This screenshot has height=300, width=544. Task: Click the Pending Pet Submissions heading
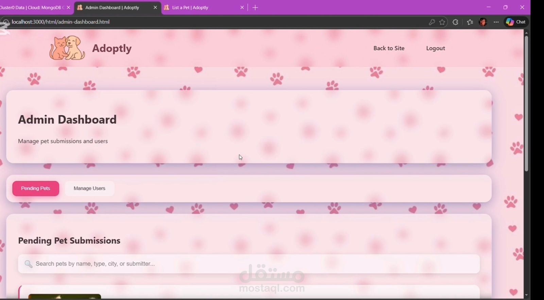(x=69, y=240)
